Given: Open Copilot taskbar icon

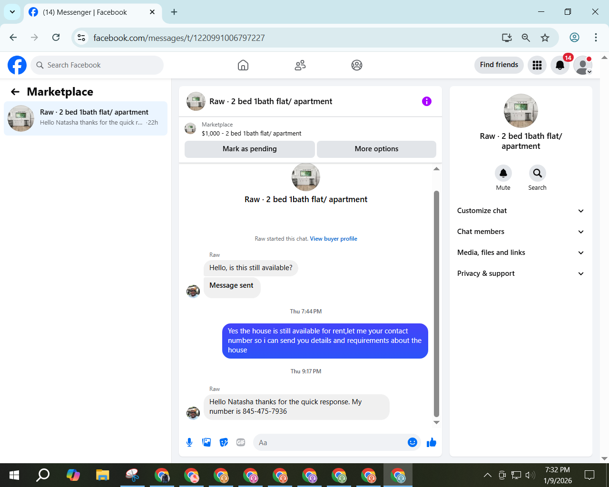Looking at the screenshot, I should (x=73, y=475).
